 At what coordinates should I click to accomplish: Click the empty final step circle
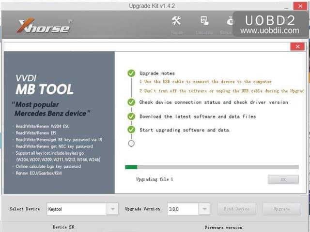click(x=131, y=144)
